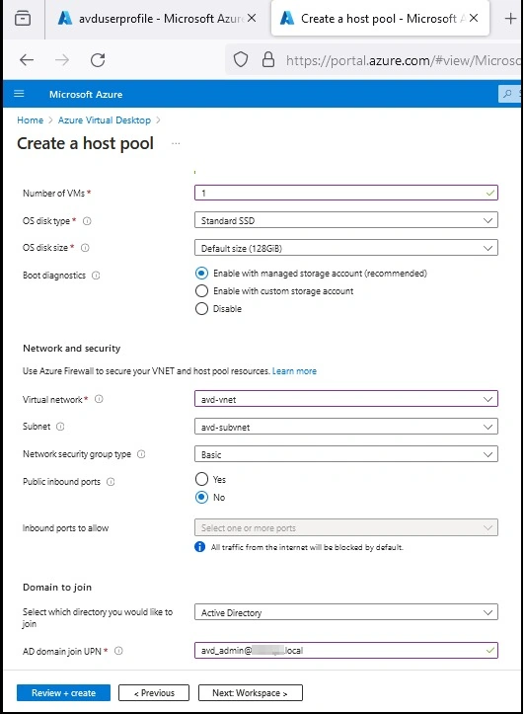Show info tooltip for Network security group type

pos(141,454)
